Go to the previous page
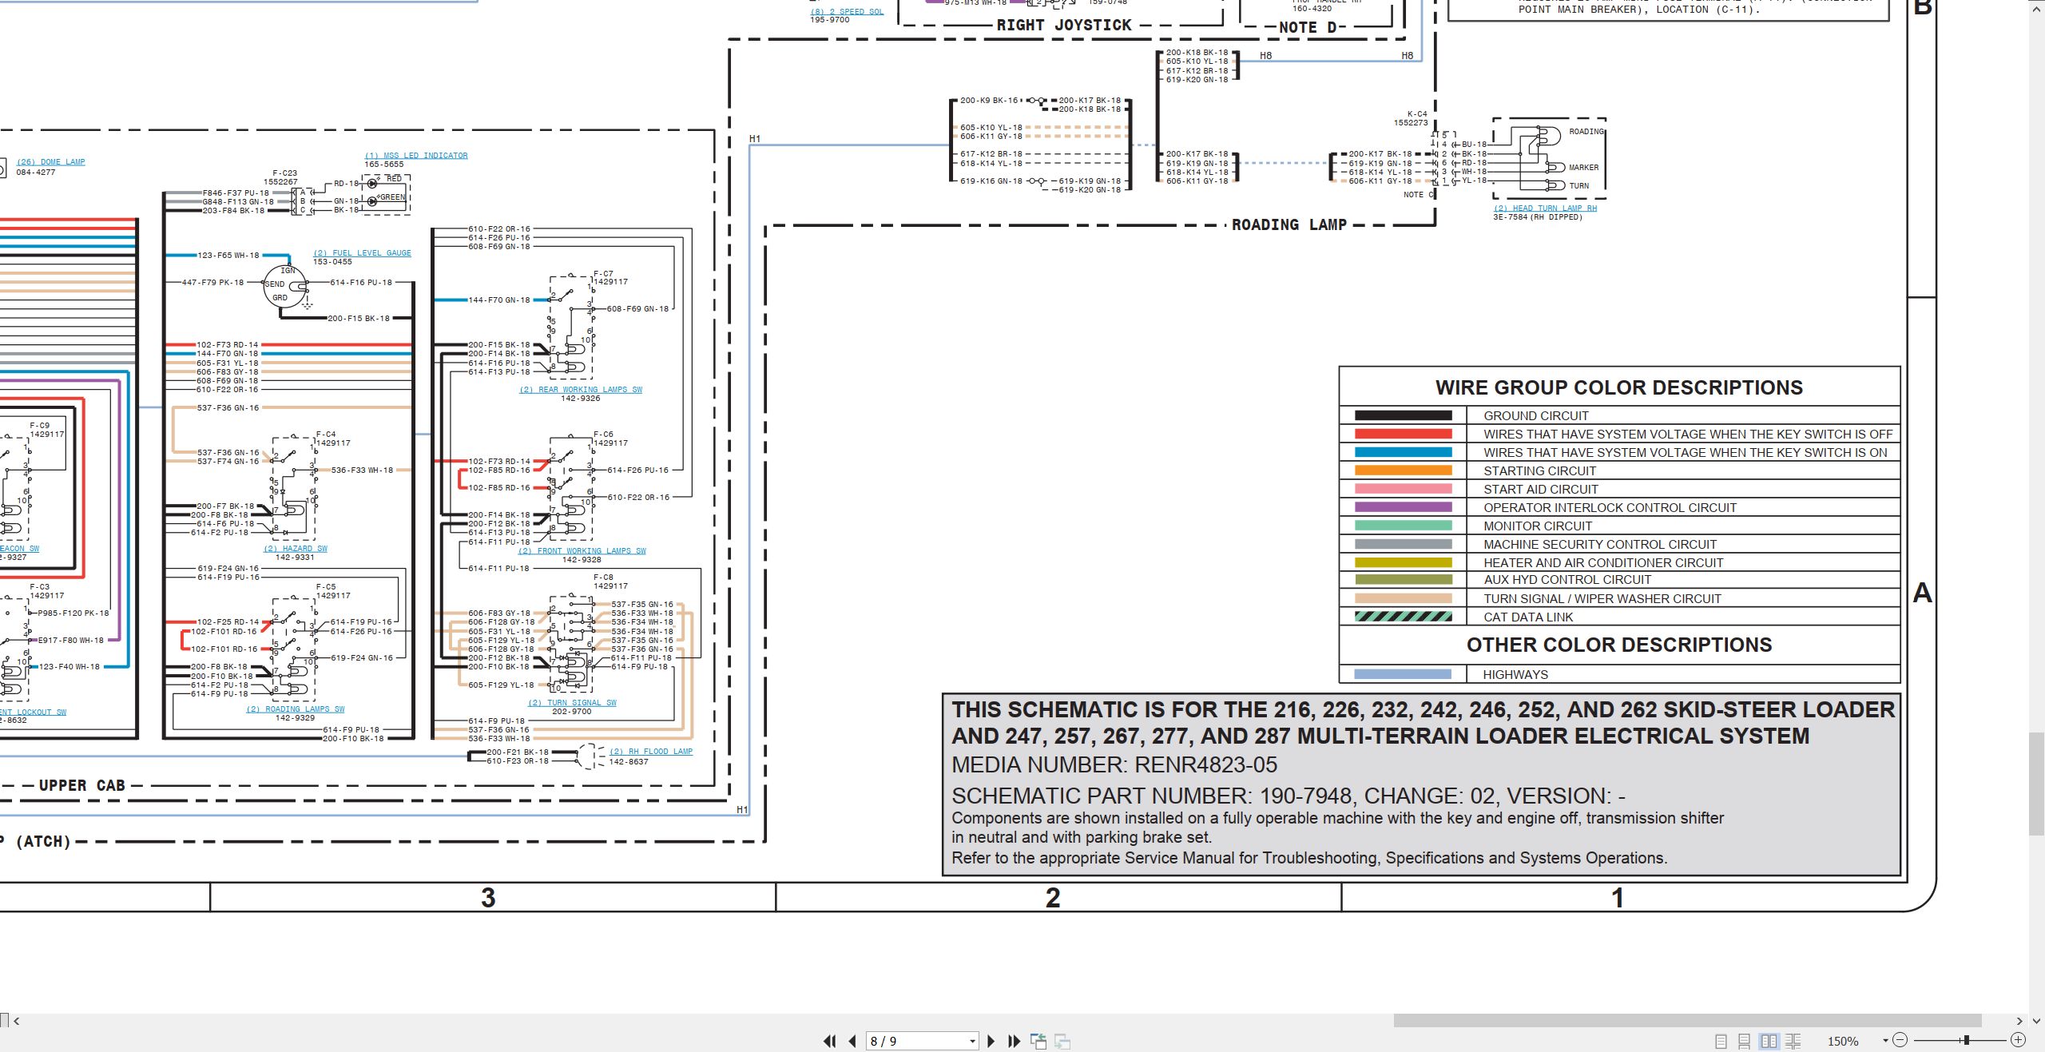This screenshot has height=1052, width=2045. 852,1041
